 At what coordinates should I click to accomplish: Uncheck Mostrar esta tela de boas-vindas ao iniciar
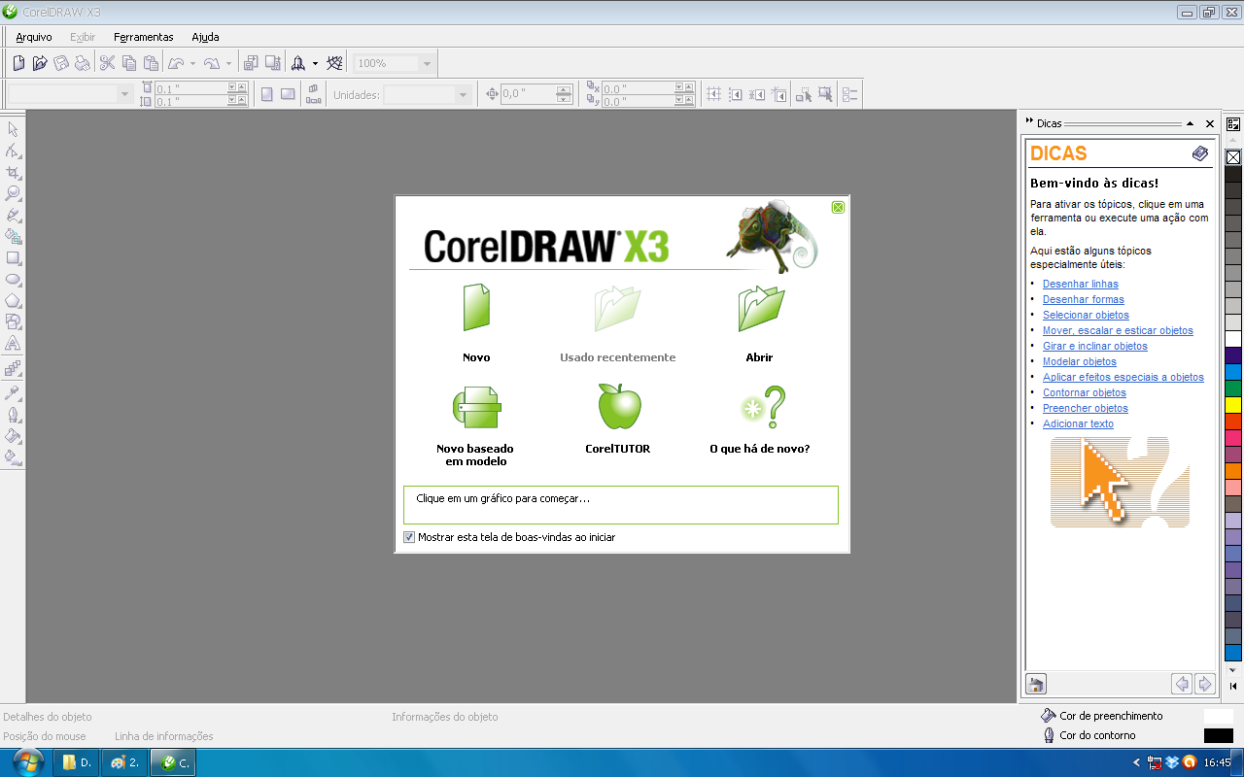(409, 537)
